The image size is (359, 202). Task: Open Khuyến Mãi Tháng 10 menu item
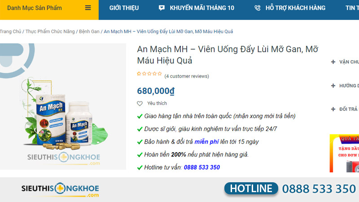[x=202, y=8]
